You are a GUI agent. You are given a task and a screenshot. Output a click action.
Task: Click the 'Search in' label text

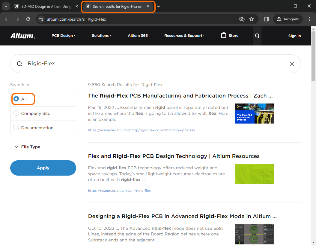[x=19, y=85]
